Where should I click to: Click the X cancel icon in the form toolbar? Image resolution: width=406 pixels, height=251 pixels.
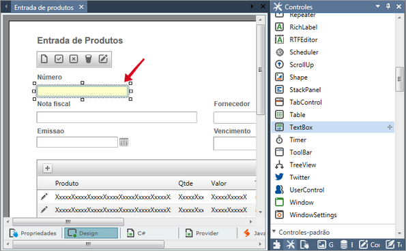[x=74, y=59]
